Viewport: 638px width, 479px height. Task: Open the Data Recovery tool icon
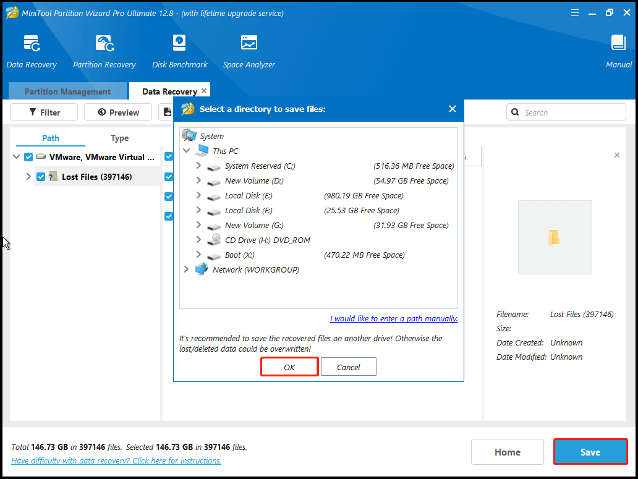[32, 43]
